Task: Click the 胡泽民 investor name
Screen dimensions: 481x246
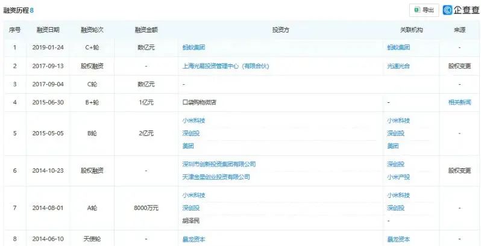Action: coord(191,221)
